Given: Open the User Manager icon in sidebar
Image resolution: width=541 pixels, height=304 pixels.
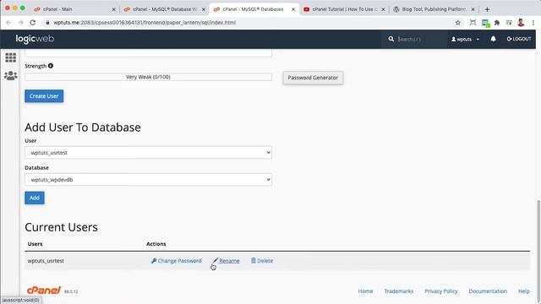Looking at the screenshot, I should pyautogui.click(x=10, y=75).
